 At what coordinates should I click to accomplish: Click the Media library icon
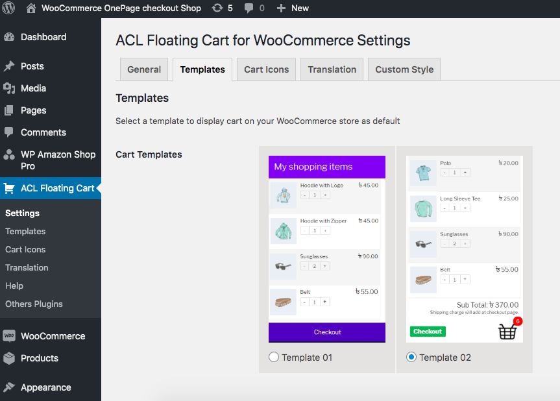point(9,88)
